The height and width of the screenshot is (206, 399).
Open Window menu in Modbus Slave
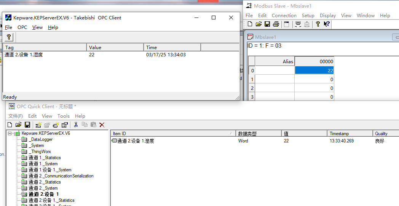point(365,16)
